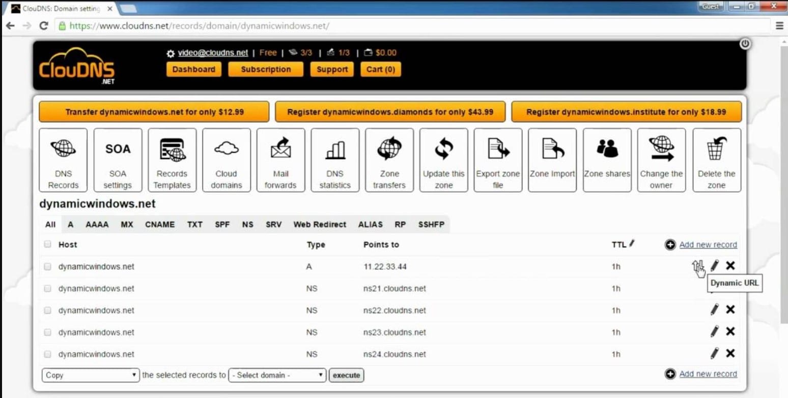Image resolution: width=788 pixels, height=398 pixels.
Task: Edit the A record 11.22.33.44 pencil icon
Action: pyautogui.click(x=715, y=265)
